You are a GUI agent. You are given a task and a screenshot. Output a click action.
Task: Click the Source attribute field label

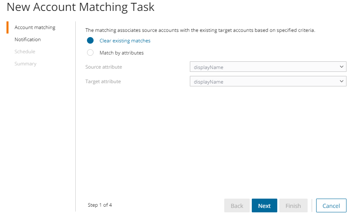click(x=104, y=67)
